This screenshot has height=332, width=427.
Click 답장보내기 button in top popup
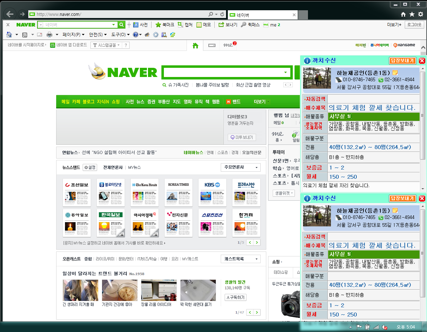coord(402,61)
